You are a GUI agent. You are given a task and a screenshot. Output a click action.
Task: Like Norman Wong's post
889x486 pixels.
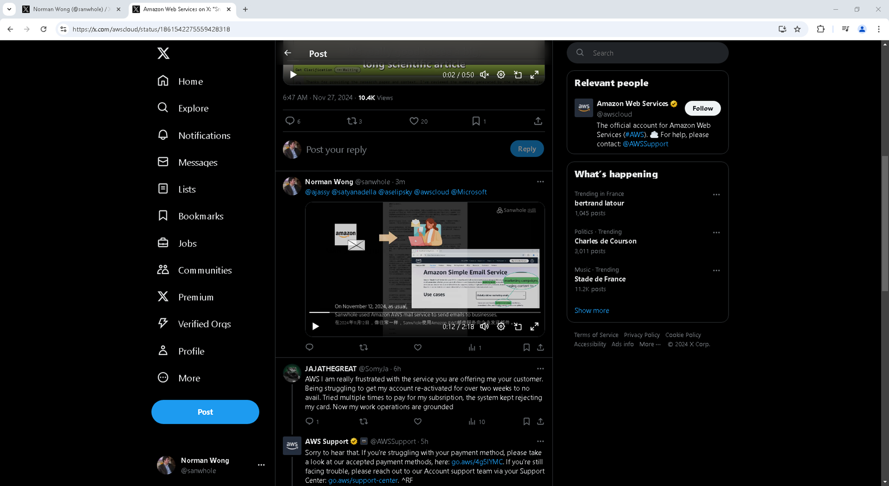(418, 347)
